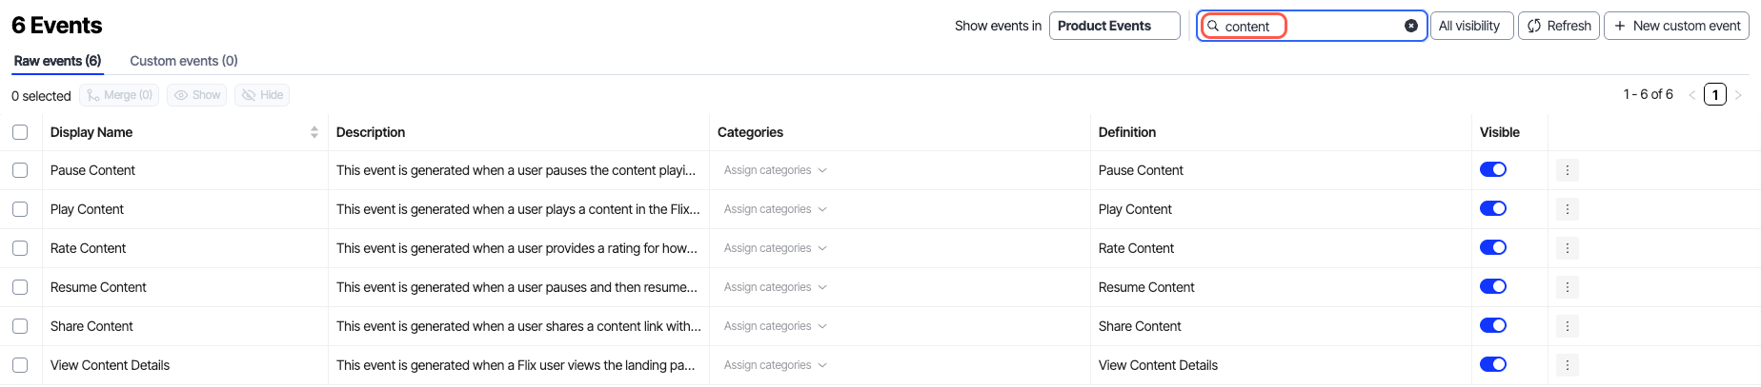
Task: Click the magnifier icon in search box
Action: tap(1213, 26)
